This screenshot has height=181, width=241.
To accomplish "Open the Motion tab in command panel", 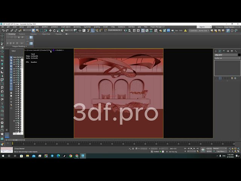I will [x=228, y=51].
